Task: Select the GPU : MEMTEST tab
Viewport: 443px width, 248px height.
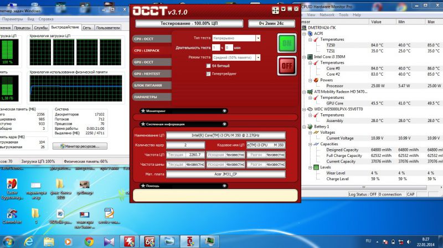Action: tap(152, 73)
